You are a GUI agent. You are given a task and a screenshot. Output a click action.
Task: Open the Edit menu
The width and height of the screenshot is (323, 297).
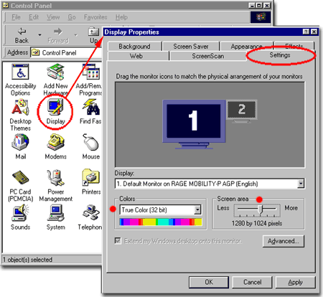click(34, 17)
